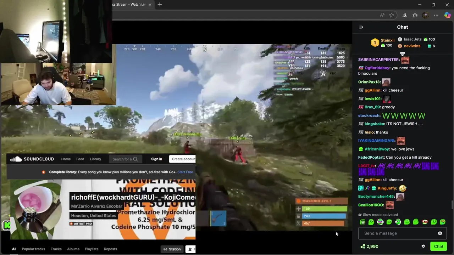Expand the gift leaderboard dropdown arrow
The width and height of the screenshot is (454, 255).
click(402, 54)
